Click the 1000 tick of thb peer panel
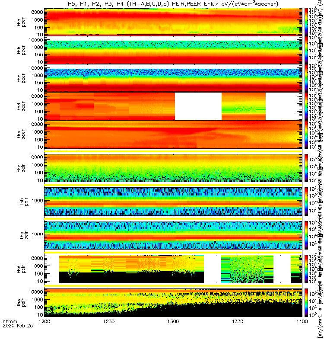324x346 pixels. [37, 47]
